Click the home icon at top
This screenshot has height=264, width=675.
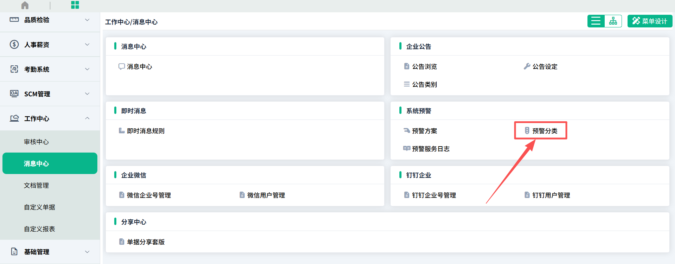pos(25,5)
